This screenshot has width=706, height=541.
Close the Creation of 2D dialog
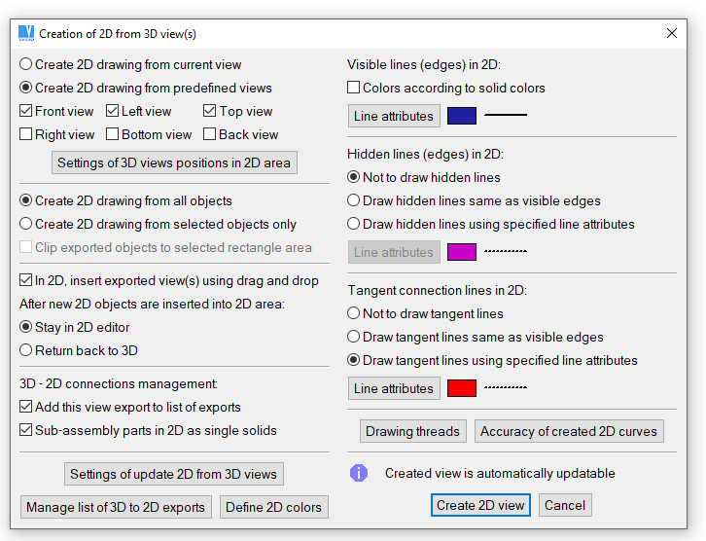671,33
